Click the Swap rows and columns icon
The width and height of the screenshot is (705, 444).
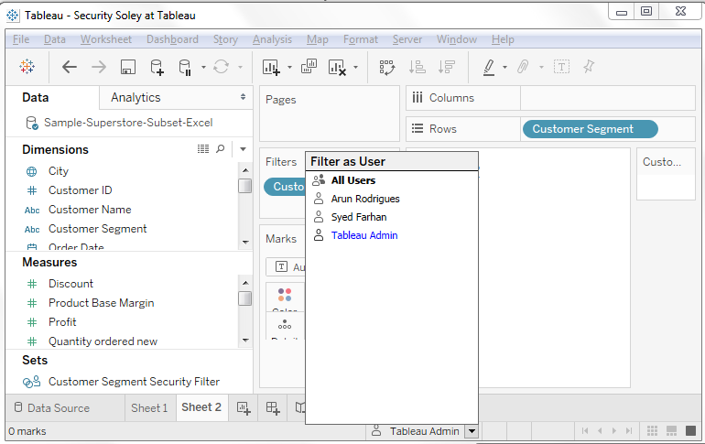pos(386,67)
